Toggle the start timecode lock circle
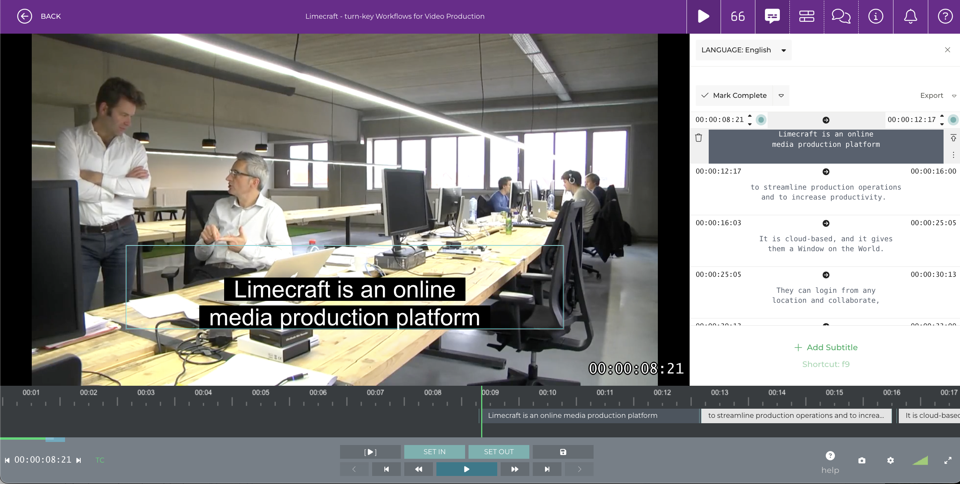The width and height of the screenshot is (960, 484). pos(761,120)
